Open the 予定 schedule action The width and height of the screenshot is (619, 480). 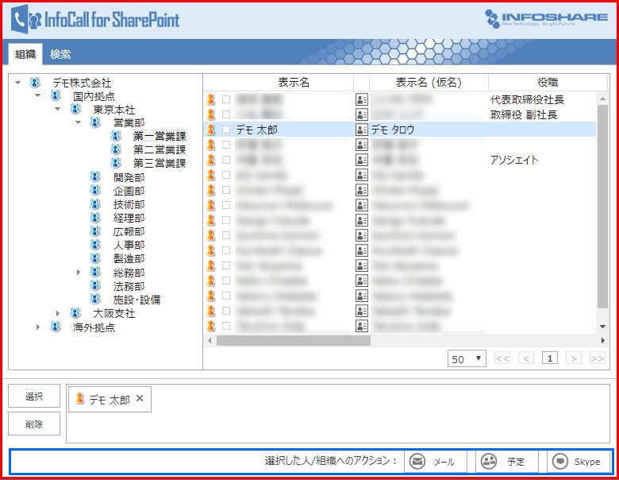point(506,462)
